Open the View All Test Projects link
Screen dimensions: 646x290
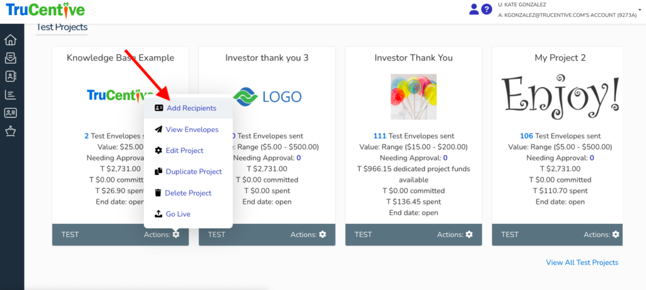[582, 262]
